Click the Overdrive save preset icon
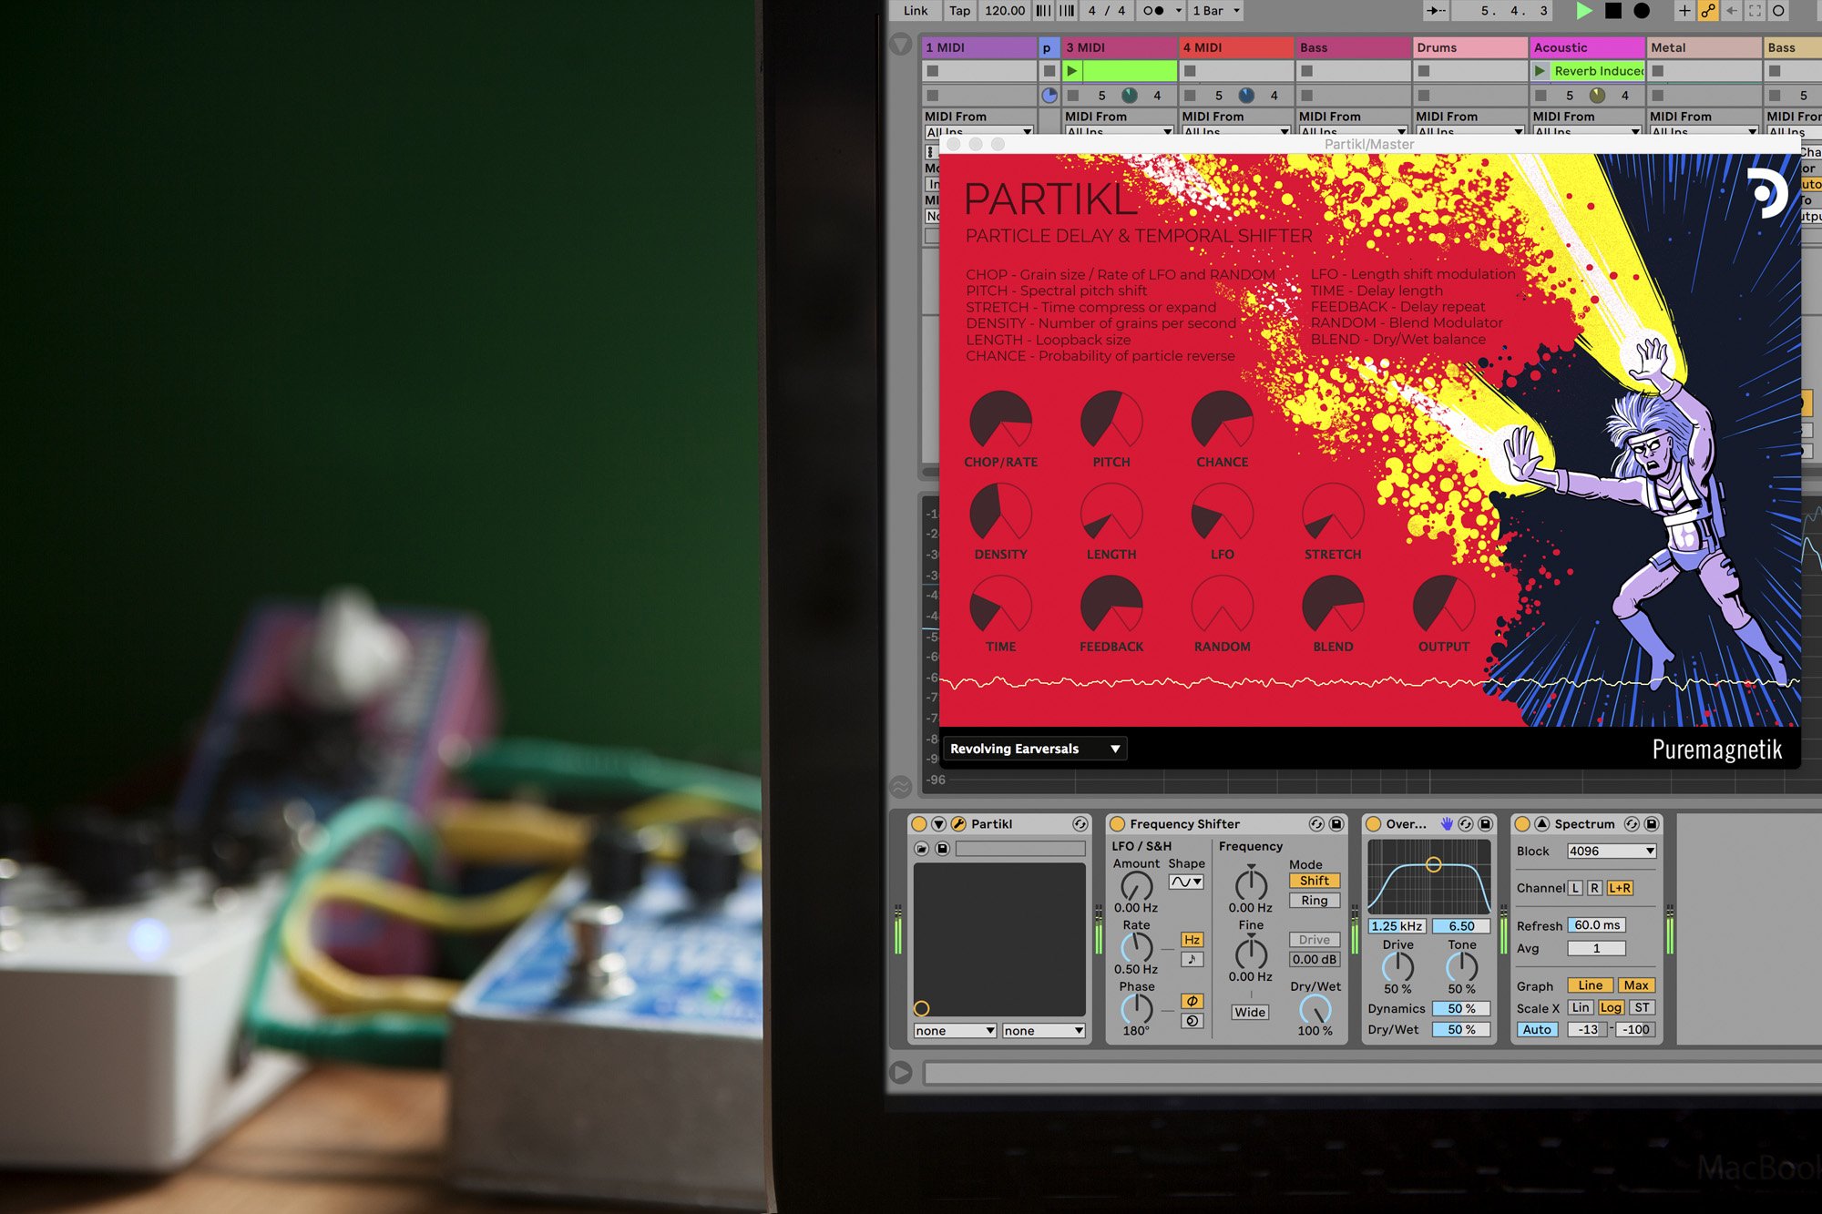The width and height of the screenshot is (1822, 1214). click(x=1485, y=823)
